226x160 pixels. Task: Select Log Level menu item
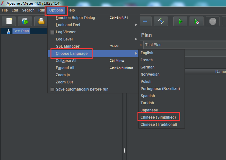pyautogui.click(x=93, y=39)
